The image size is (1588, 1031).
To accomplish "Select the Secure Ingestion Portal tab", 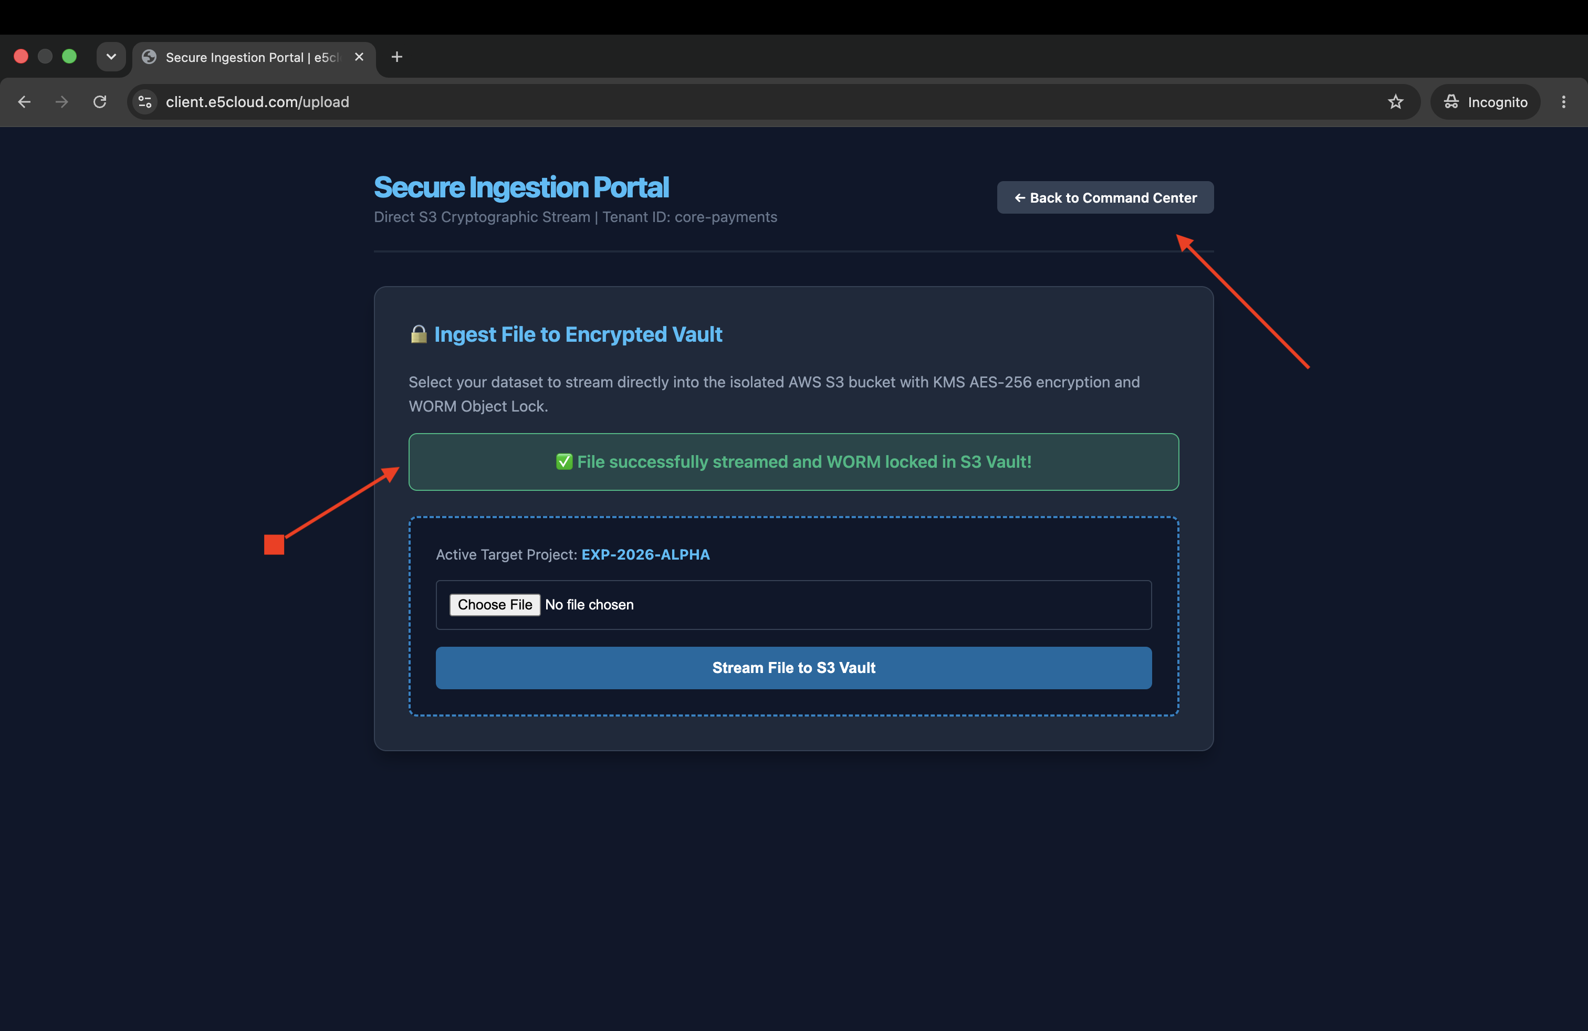I will click(254, 57).
